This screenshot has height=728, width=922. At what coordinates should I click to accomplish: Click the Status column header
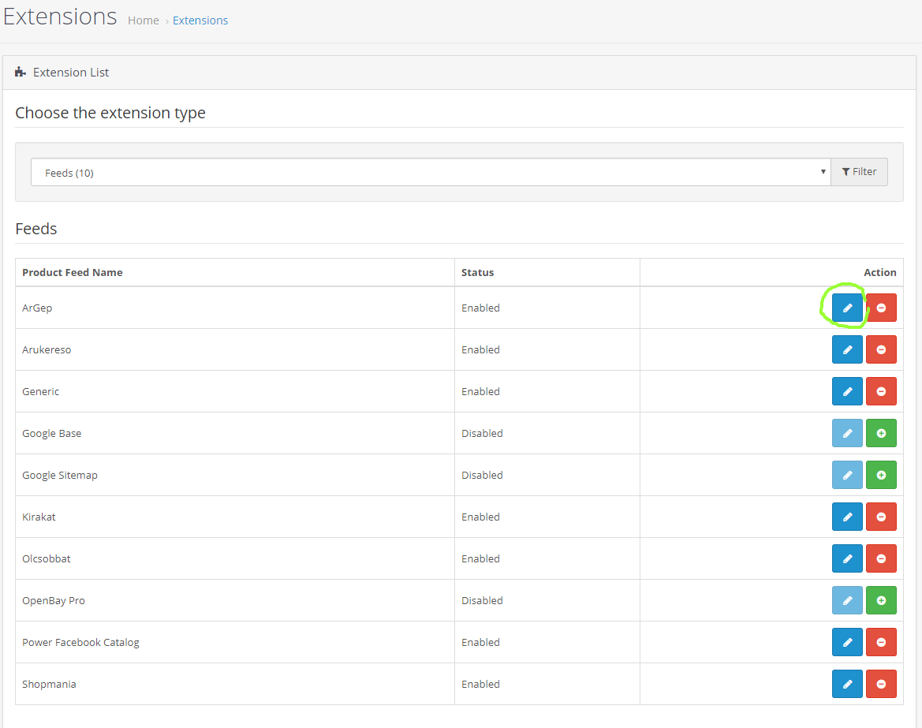coord(477,272)
